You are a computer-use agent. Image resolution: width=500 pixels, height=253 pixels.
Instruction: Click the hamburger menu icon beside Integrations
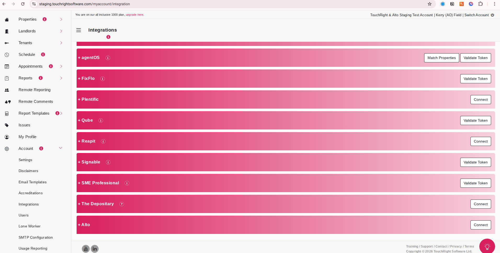click(78, 30)
